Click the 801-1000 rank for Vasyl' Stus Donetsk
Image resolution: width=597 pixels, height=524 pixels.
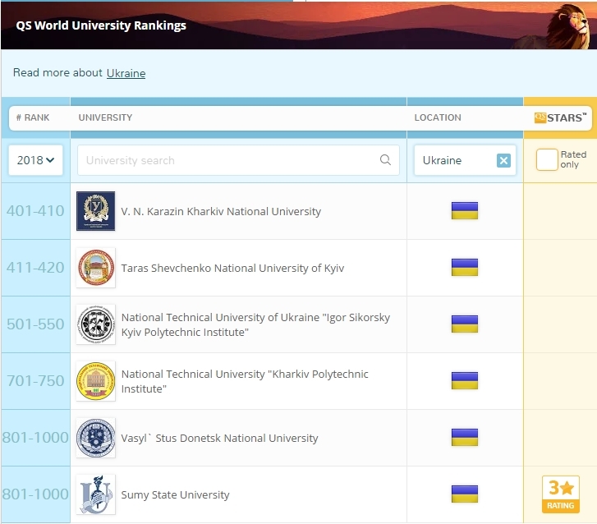click(35, 438)
